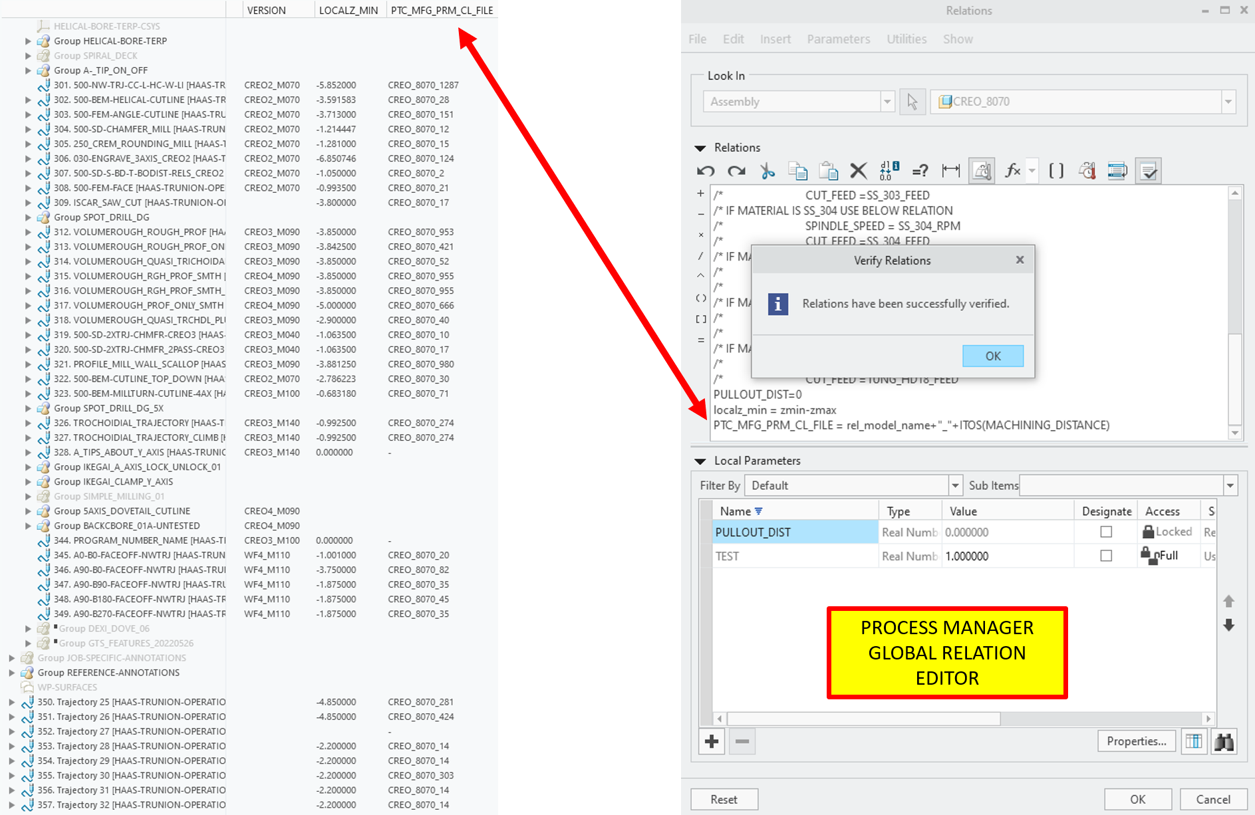Toggle the Designate checkbox for PULLOUT_DIST

1105,532
